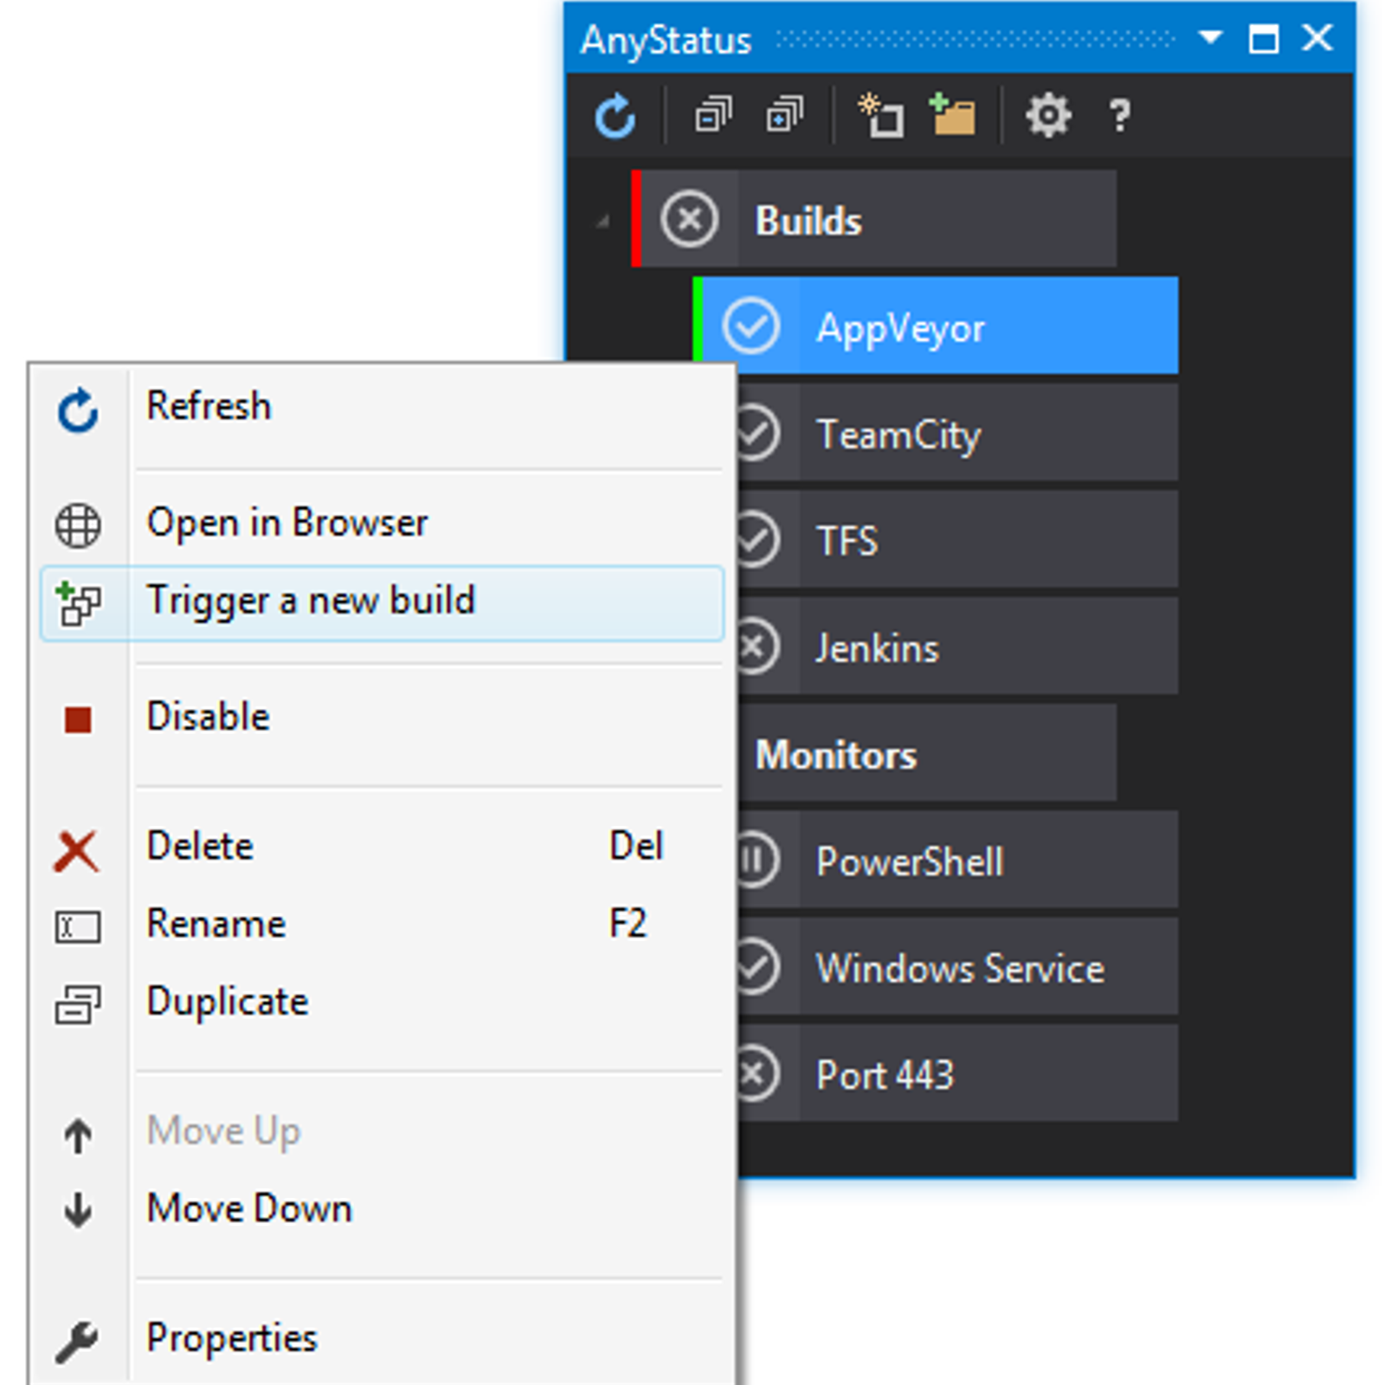1385x1385 pixels.
Task: Click the Duplicate icon in context menu
Action: 78,1004
